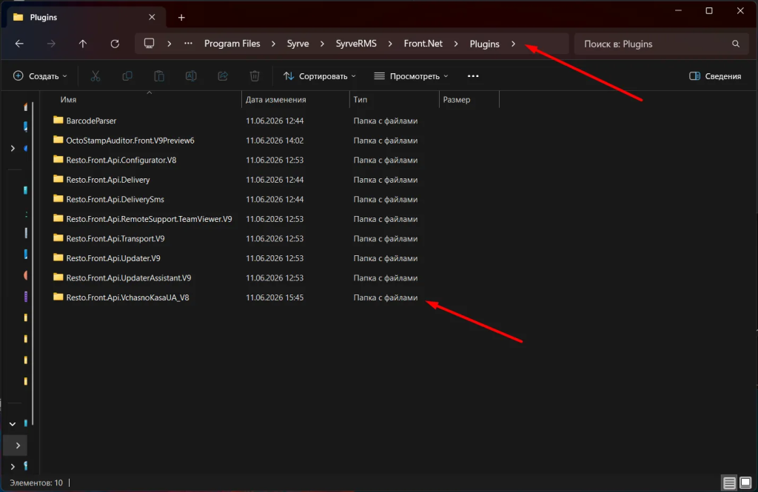Select the Plugins tab
This screenshot has width=758, height=492.
point(87,18)
